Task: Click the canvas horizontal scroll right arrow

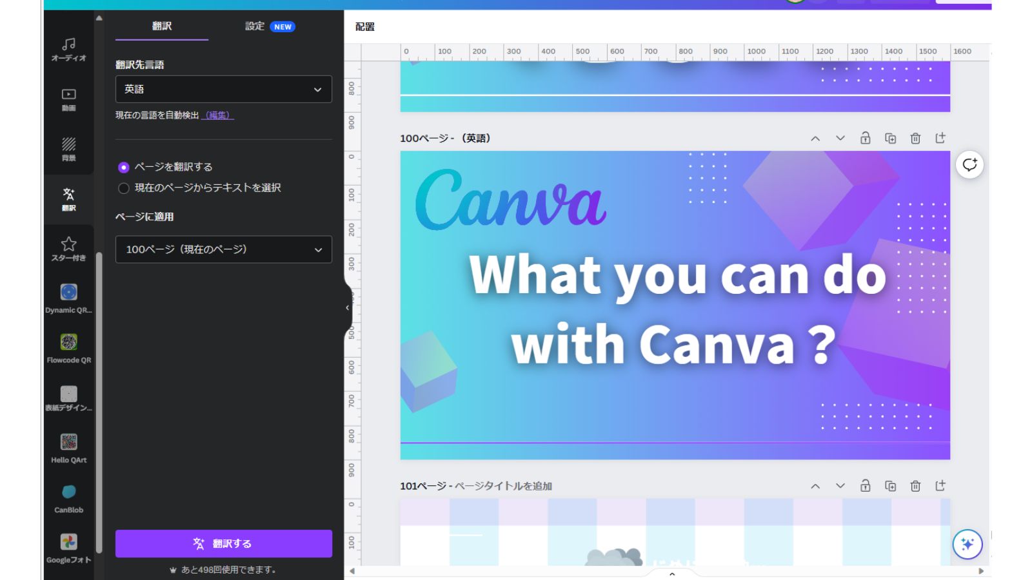Action: 981,571
